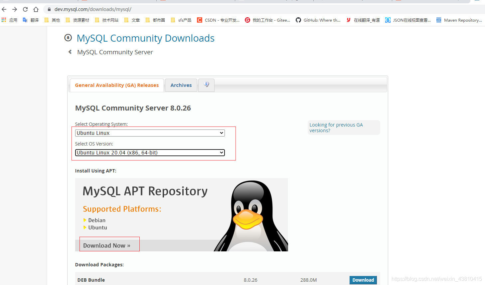485x285 pixels.
Task: Click the 8.0.26 version cell
Action: 250,280
